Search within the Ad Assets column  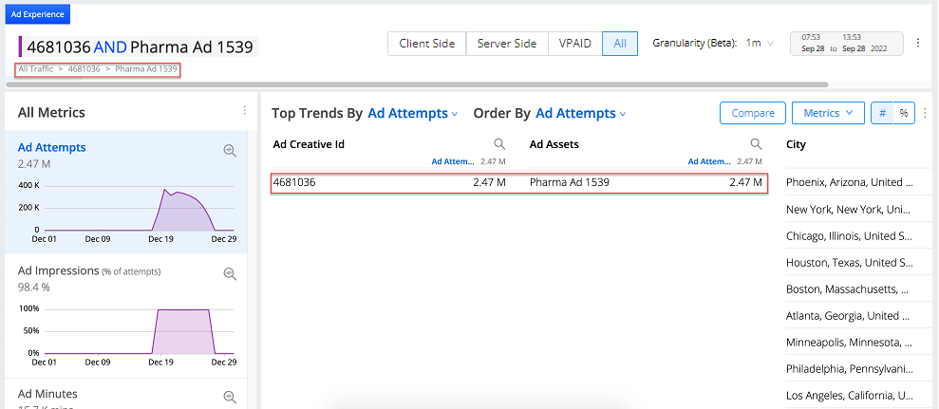pyautogui.click(x=756, y=144)
